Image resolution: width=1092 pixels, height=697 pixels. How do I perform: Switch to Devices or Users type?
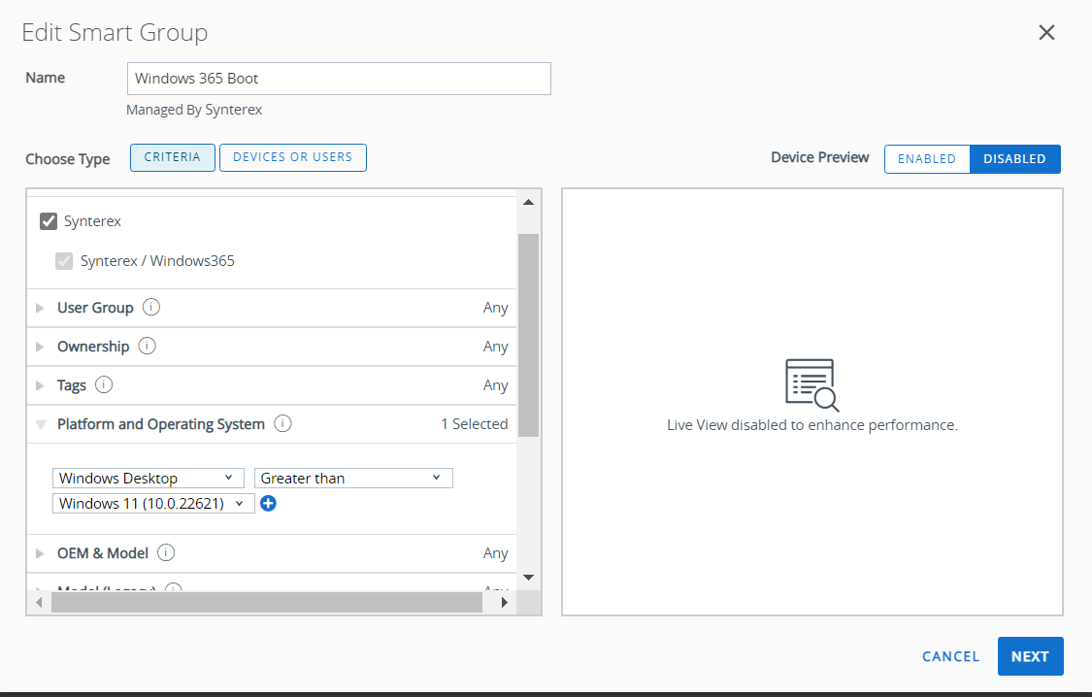click(292, 157)
